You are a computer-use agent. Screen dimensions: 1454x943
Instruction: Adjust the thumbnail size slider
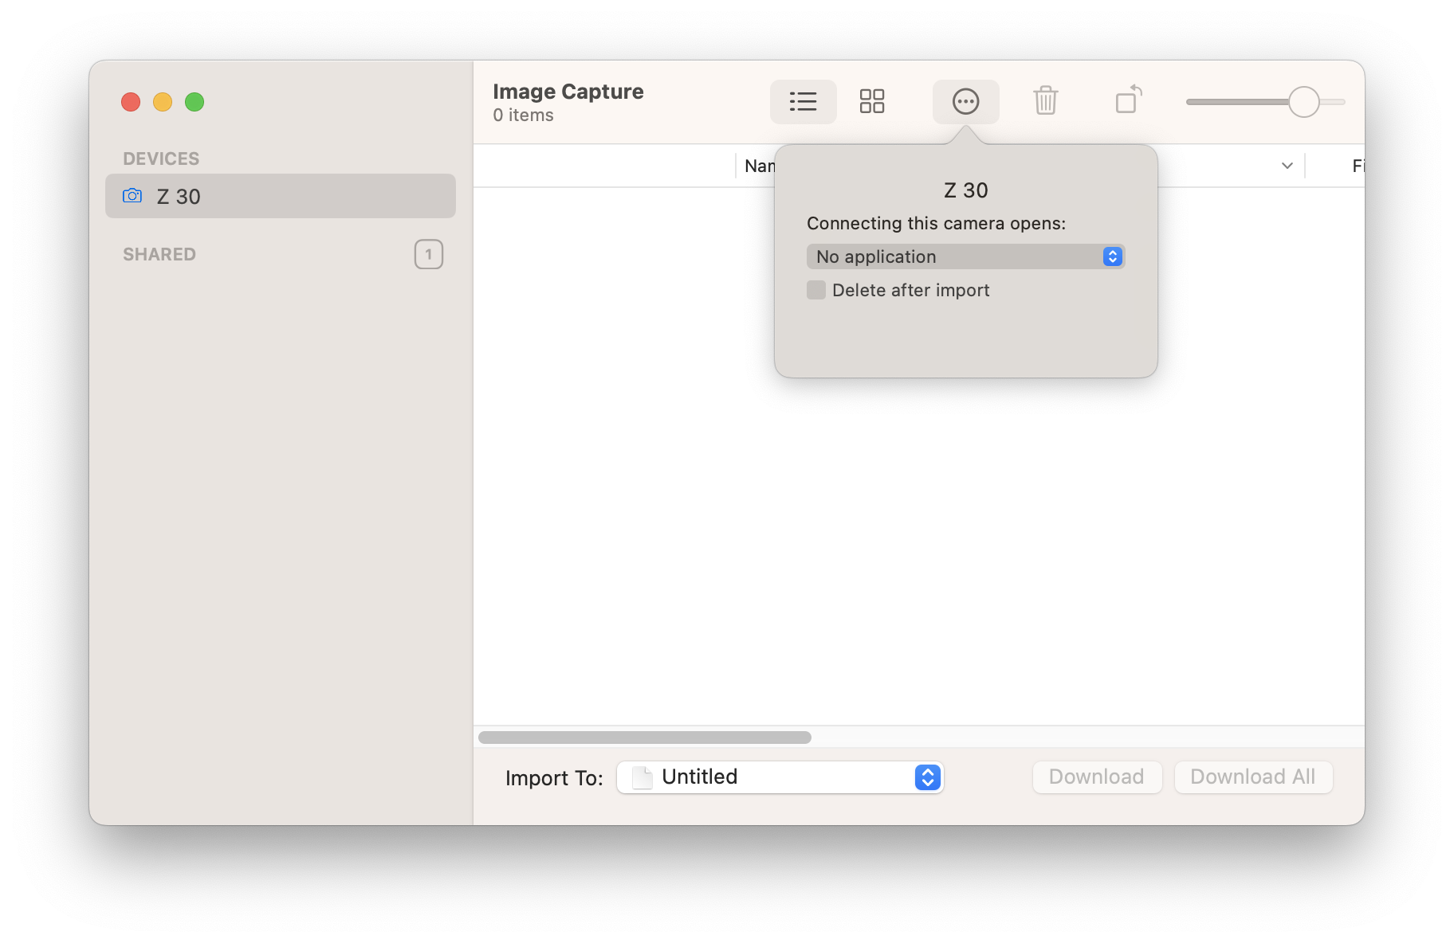click(x=1265, y=102)
